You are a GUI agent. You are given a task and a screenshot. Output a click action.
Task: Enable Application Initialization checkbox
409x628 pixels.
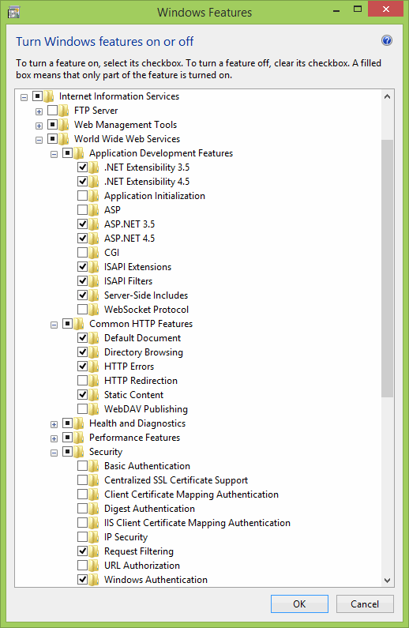pyautogui.click(x=82, y=195)
